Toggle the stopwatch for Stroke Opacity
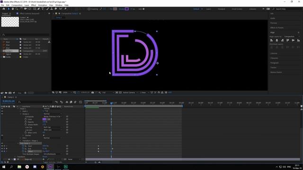 (26, 122)
